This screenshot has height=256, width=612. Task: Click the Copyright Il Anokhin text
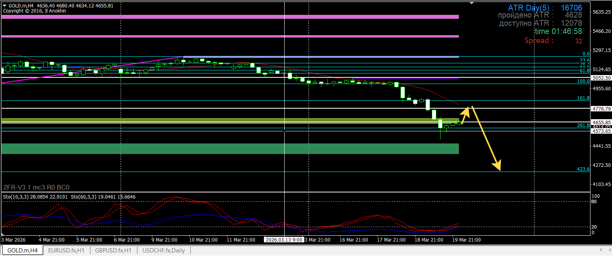[x=34, y=11]
